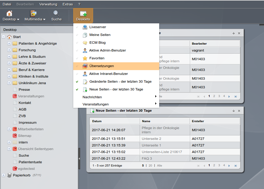264x189 pixels.
Task: Click the Aktive Intranet-Benutzer user icon
Action: 85,74
